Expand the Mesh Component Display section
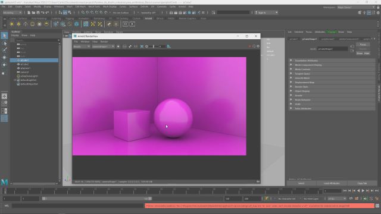This screenshot has height=214, width=381. pos(332,65)
